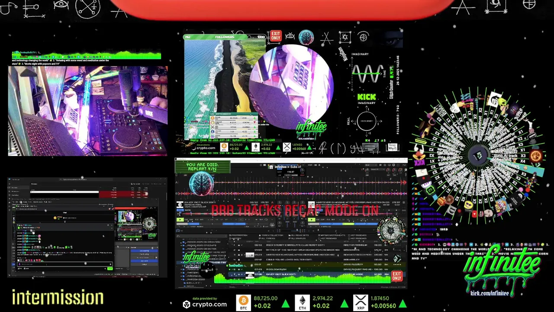Expand the pinned message chevron in chat
Screen dimensions: 554x312
click(x=112, y=228)
